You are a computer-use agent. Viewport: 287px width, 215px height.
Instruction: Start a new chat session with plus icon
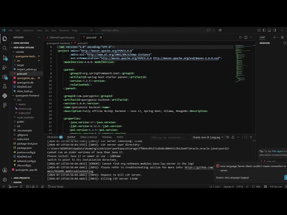point(274,38)
